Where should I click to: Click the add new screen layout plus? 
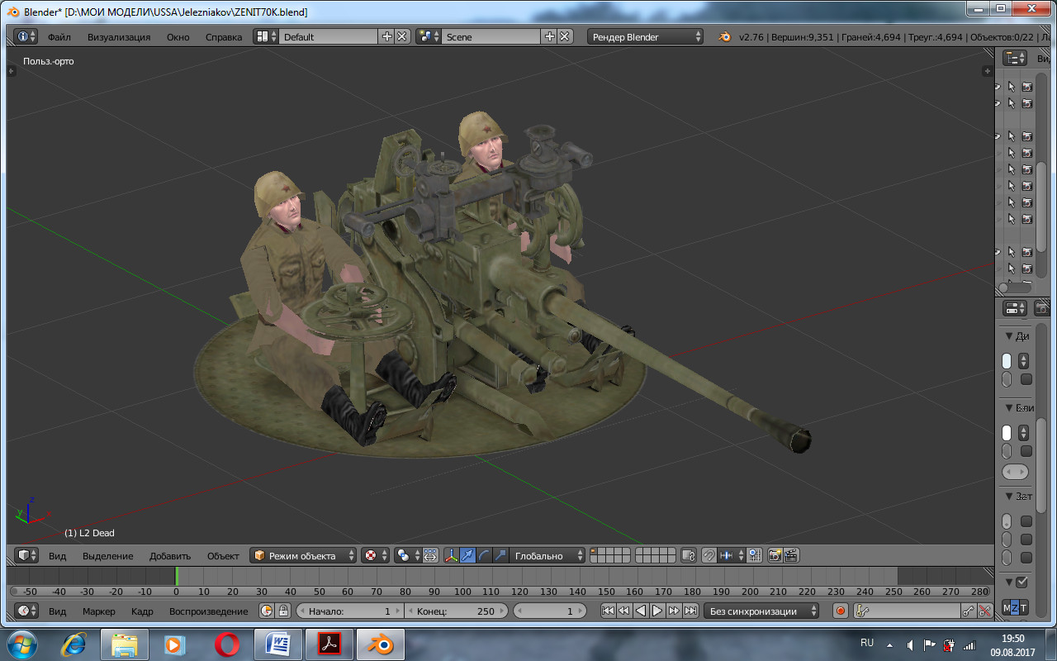pyautogui.click(x=386, y=36)
